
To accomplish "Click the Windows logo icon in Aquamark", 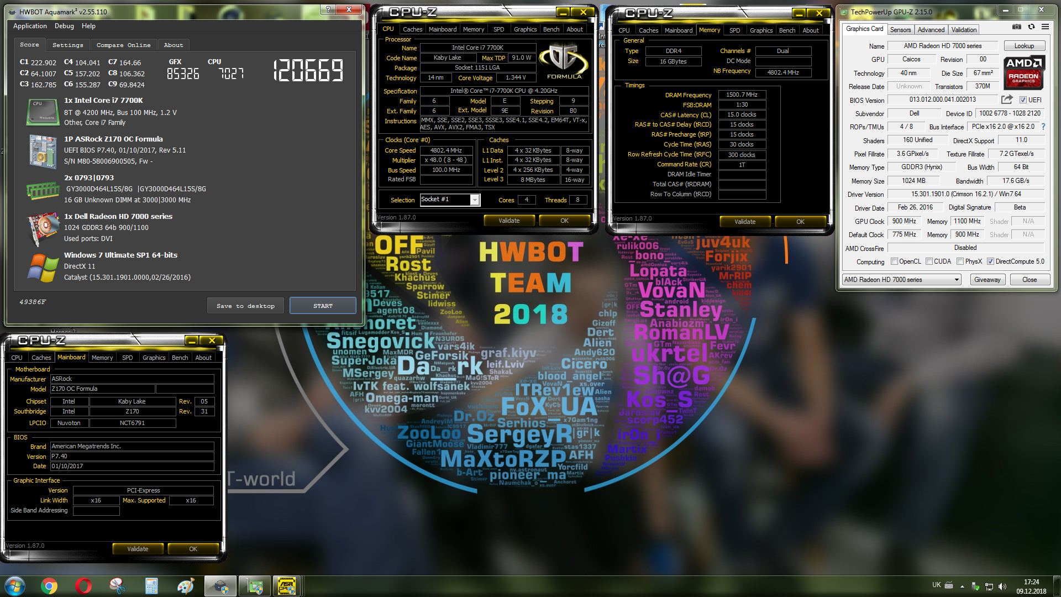I will tap(43, 268).
